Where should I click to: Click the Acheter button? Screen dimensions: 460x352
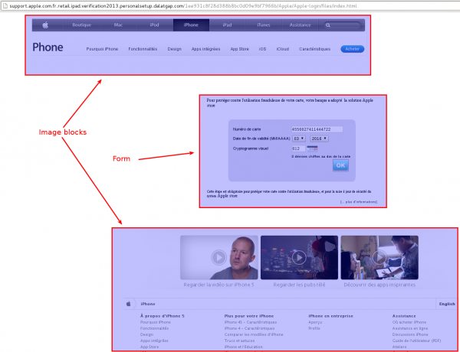tap(352, 49)
